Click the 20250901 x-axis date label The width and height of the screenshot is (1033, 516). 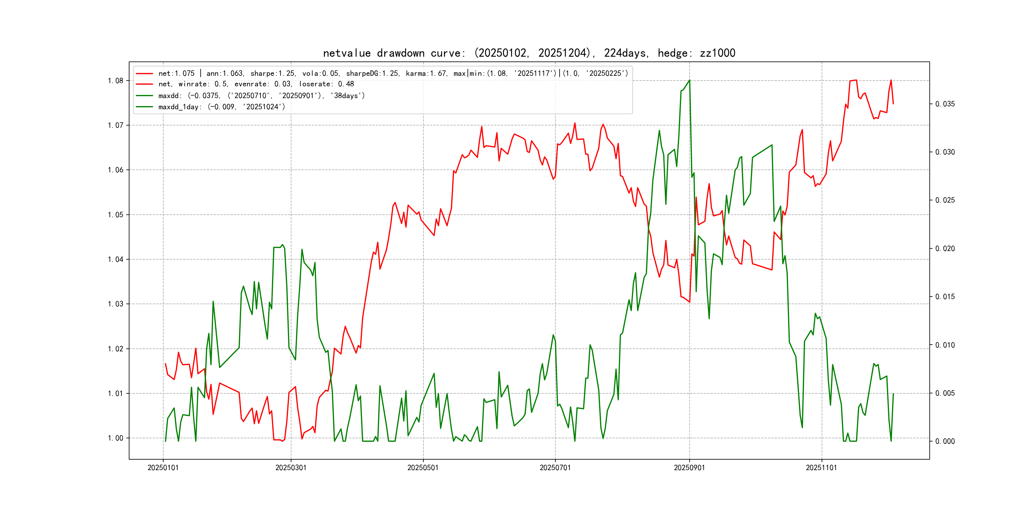click(689, 468)
